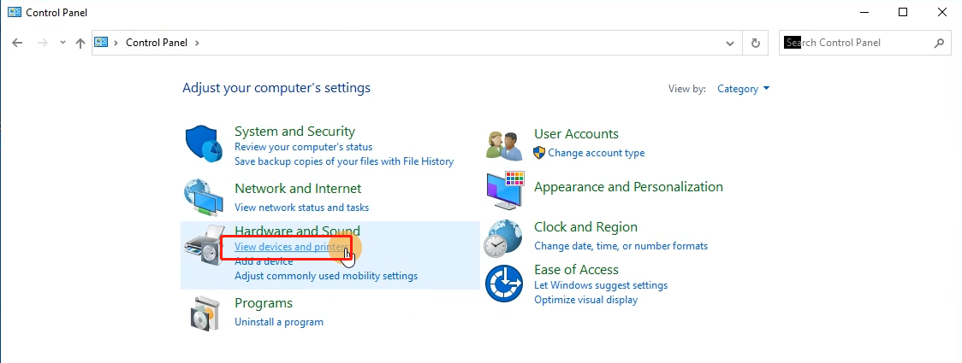Open the Programs heading
Viewport: 962px width, 363px height.
pos(264,303)
